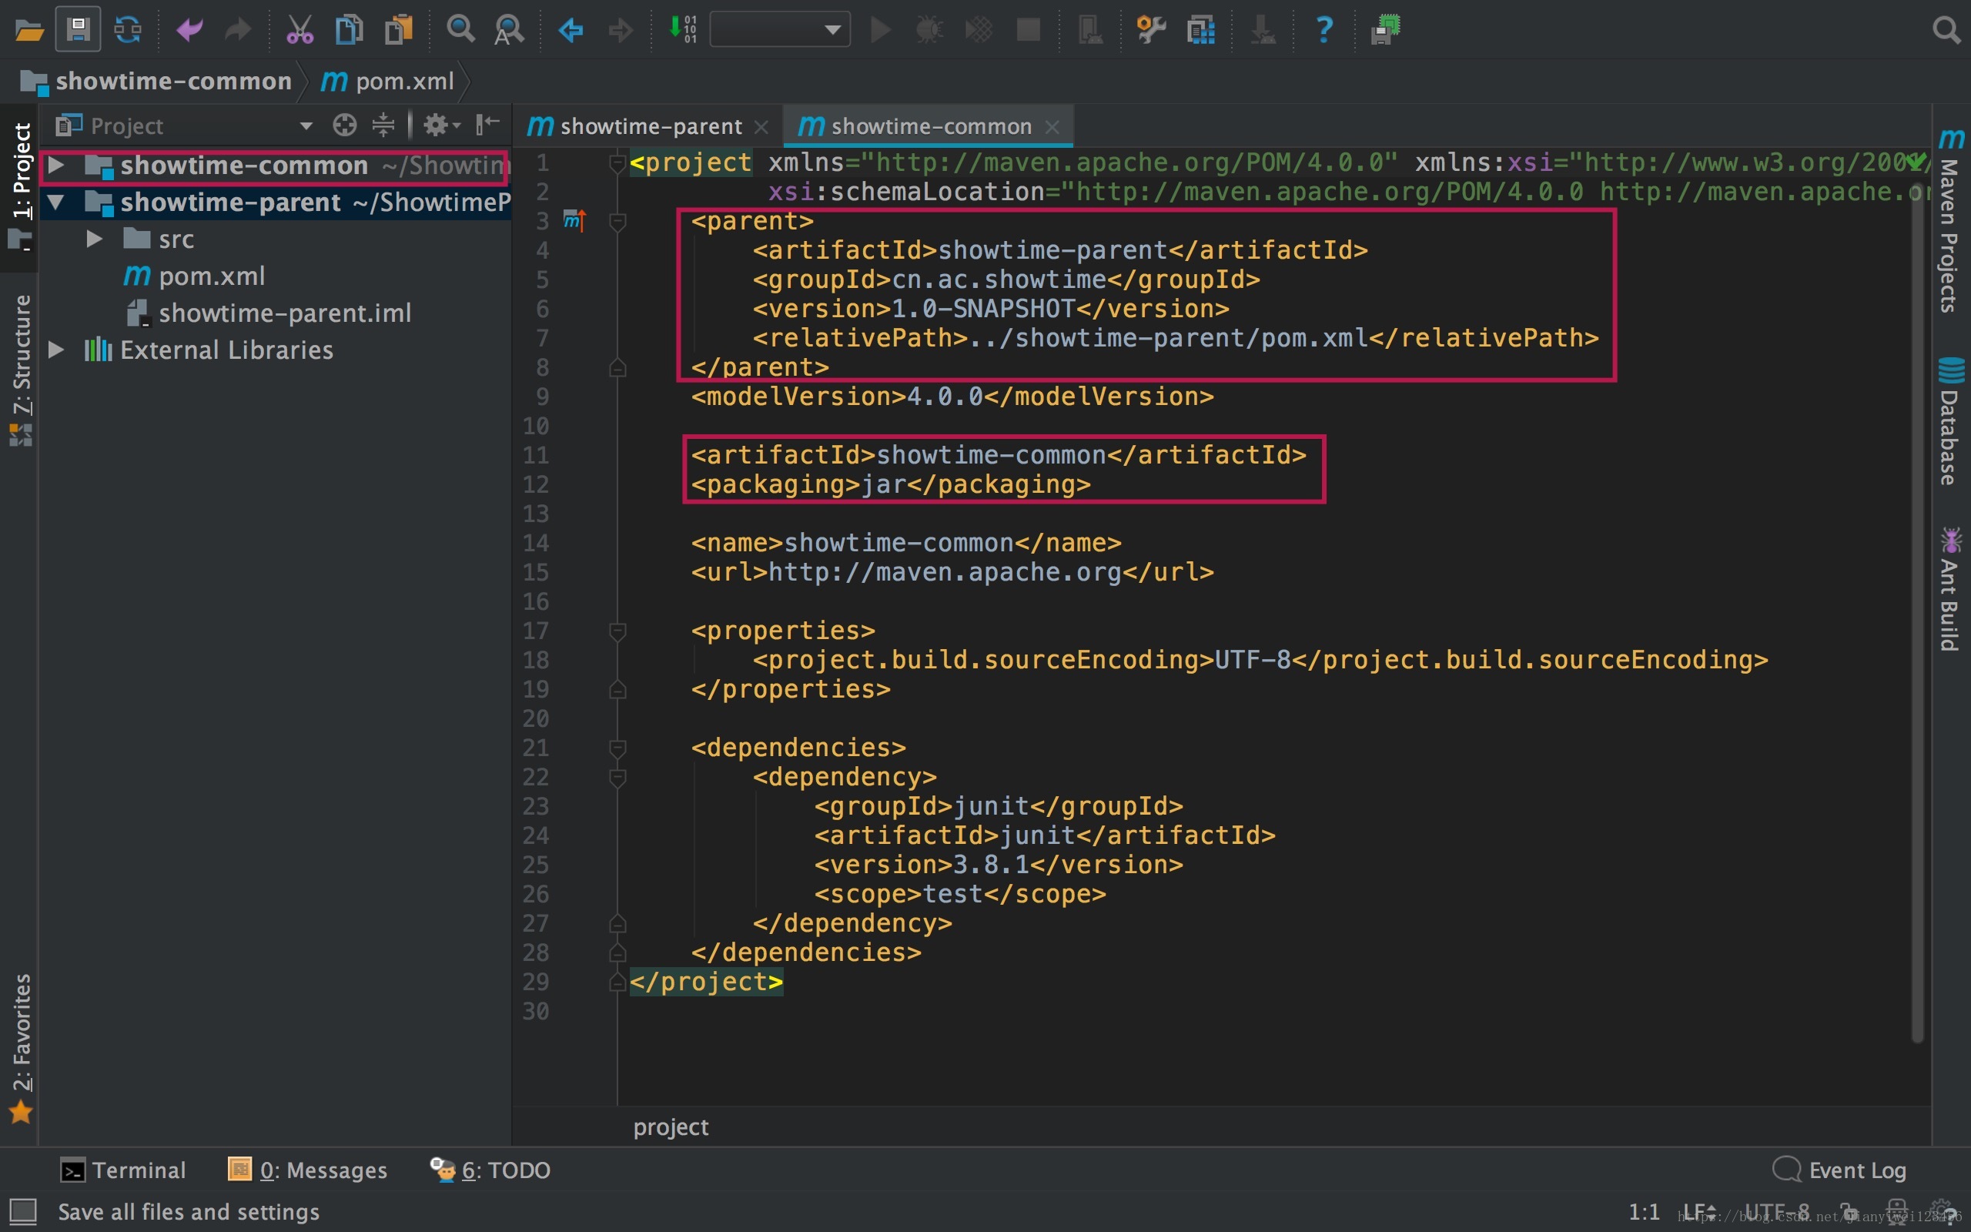This screenshot has width=1971, height=1232.
Task: Click the Search Everywhere magnifier
Action: 1946,30
